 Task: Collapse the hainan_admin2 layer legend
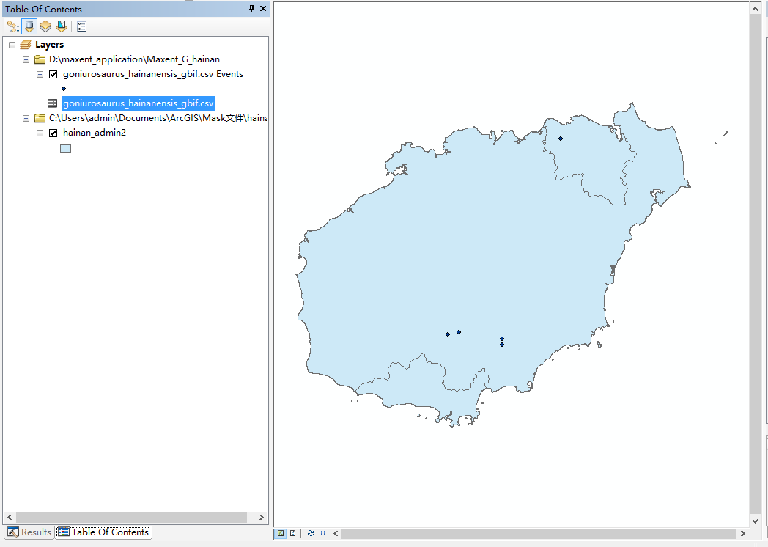40,133
